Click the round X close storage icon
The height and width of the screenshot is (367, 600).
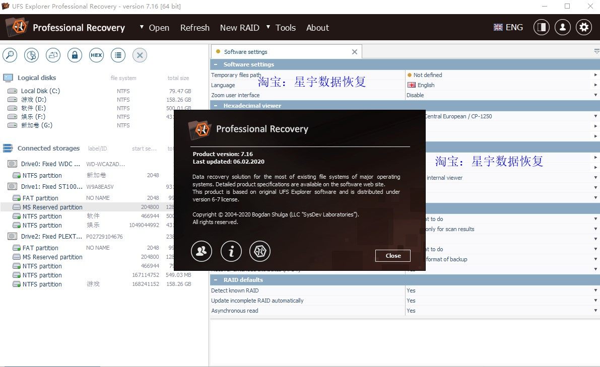[x=140, y=55]
